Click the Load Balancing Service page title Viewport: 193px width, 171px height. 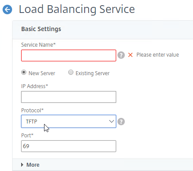pos(77,9)
